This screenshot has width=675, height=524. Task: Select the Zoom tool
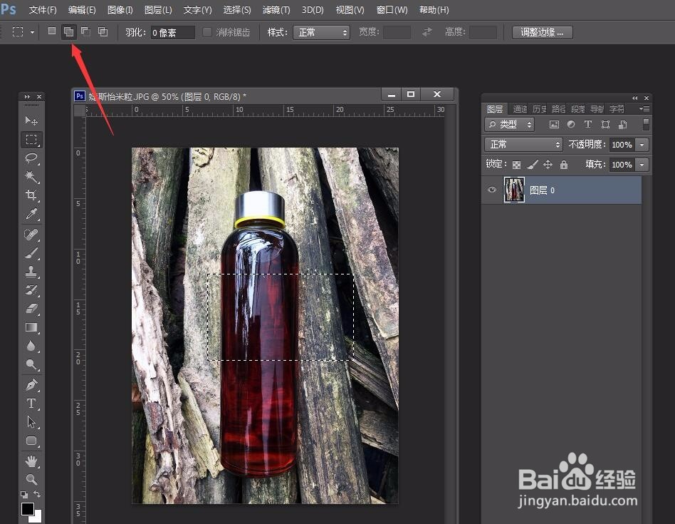coord(31,479)
